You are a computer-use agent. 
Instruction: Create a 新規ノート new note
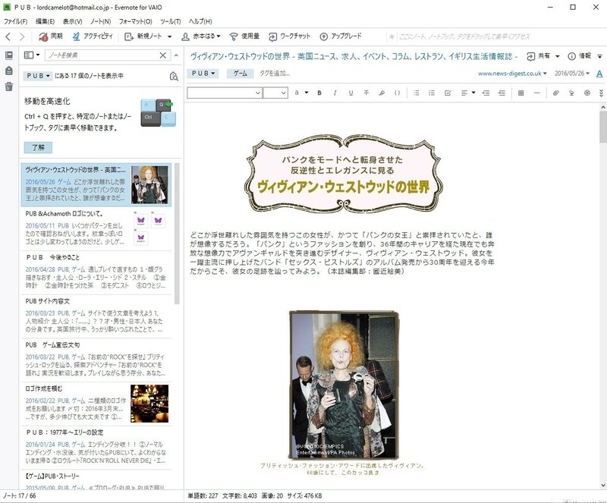click(143, 36)
